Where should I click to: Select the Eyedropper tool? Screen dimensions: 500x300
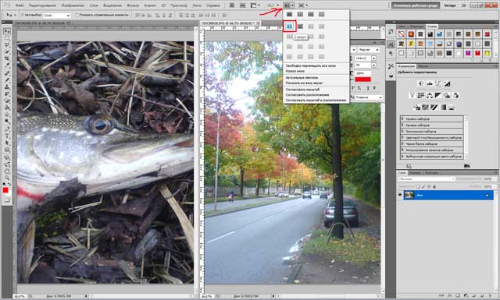(x=6, y=65)
